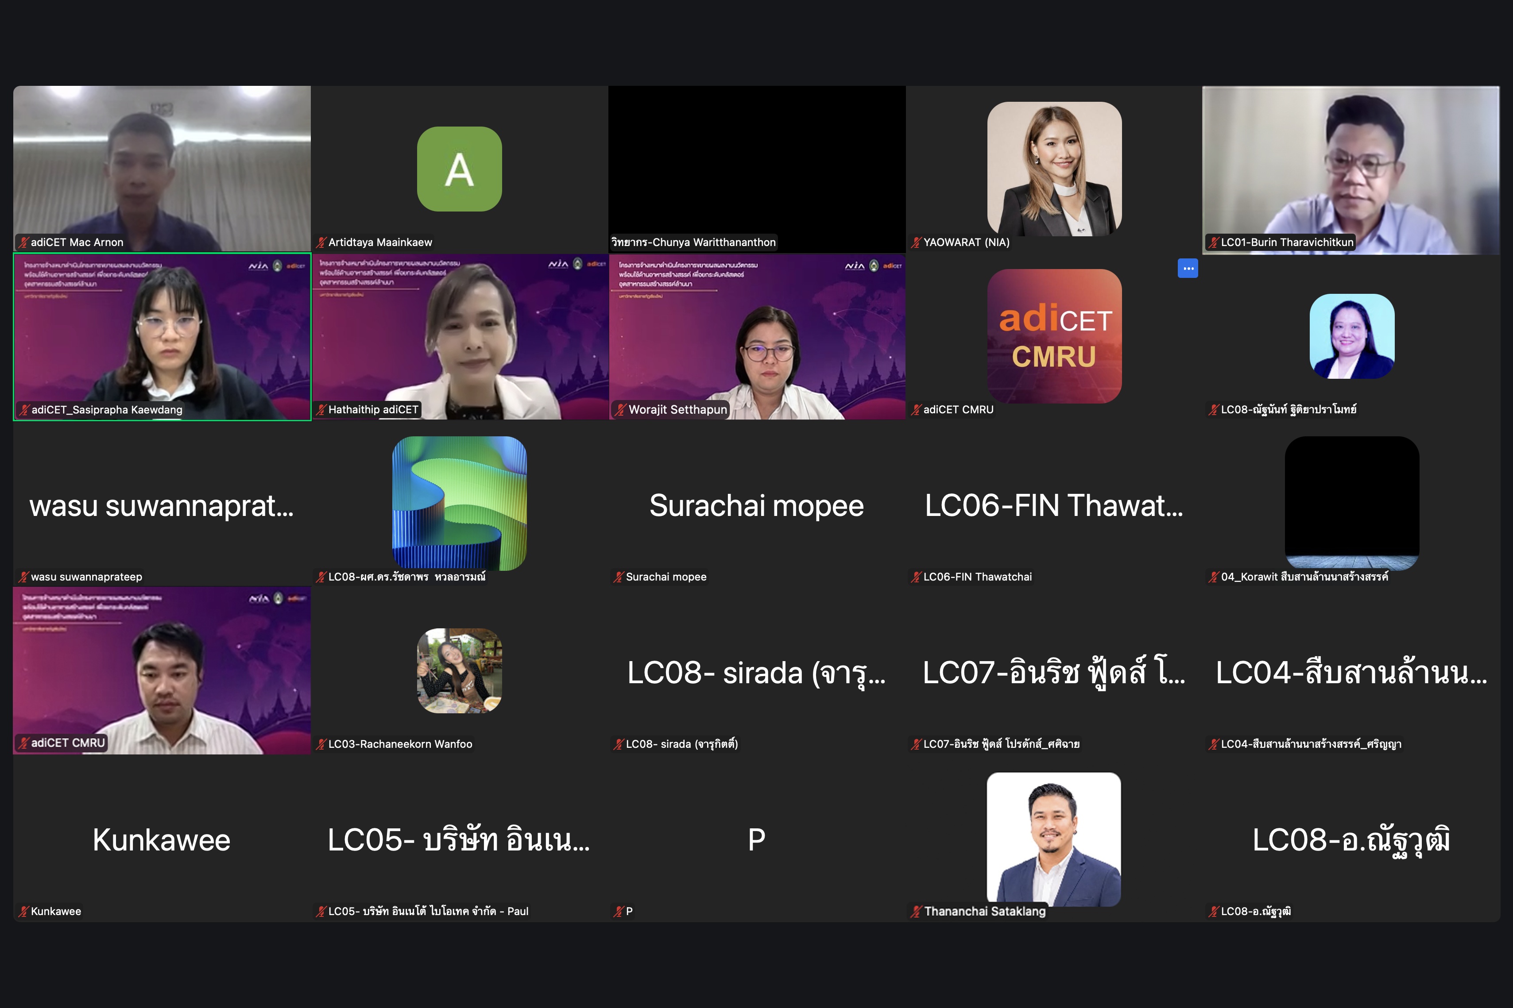
Task: Select LC01-Burin Tharavichitkun video tile
Action: click(x=1351, y=170)
